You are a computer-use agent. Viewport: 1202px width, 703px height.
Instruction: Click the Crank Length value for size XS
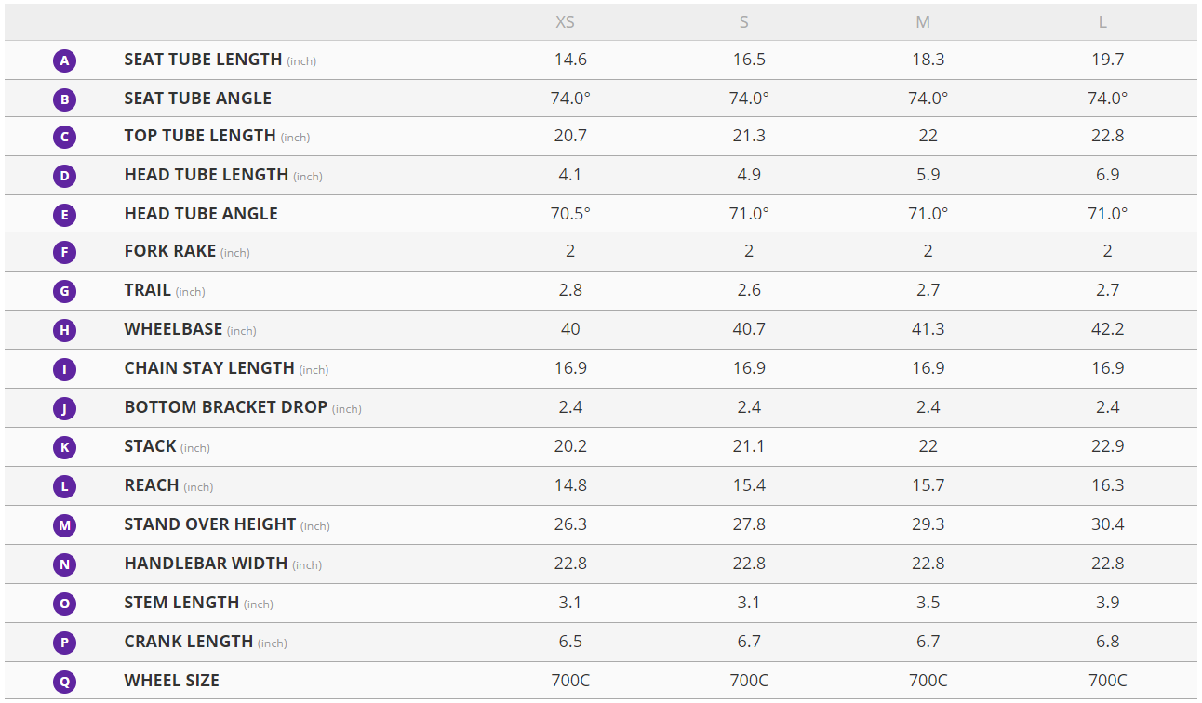(570, 642)
